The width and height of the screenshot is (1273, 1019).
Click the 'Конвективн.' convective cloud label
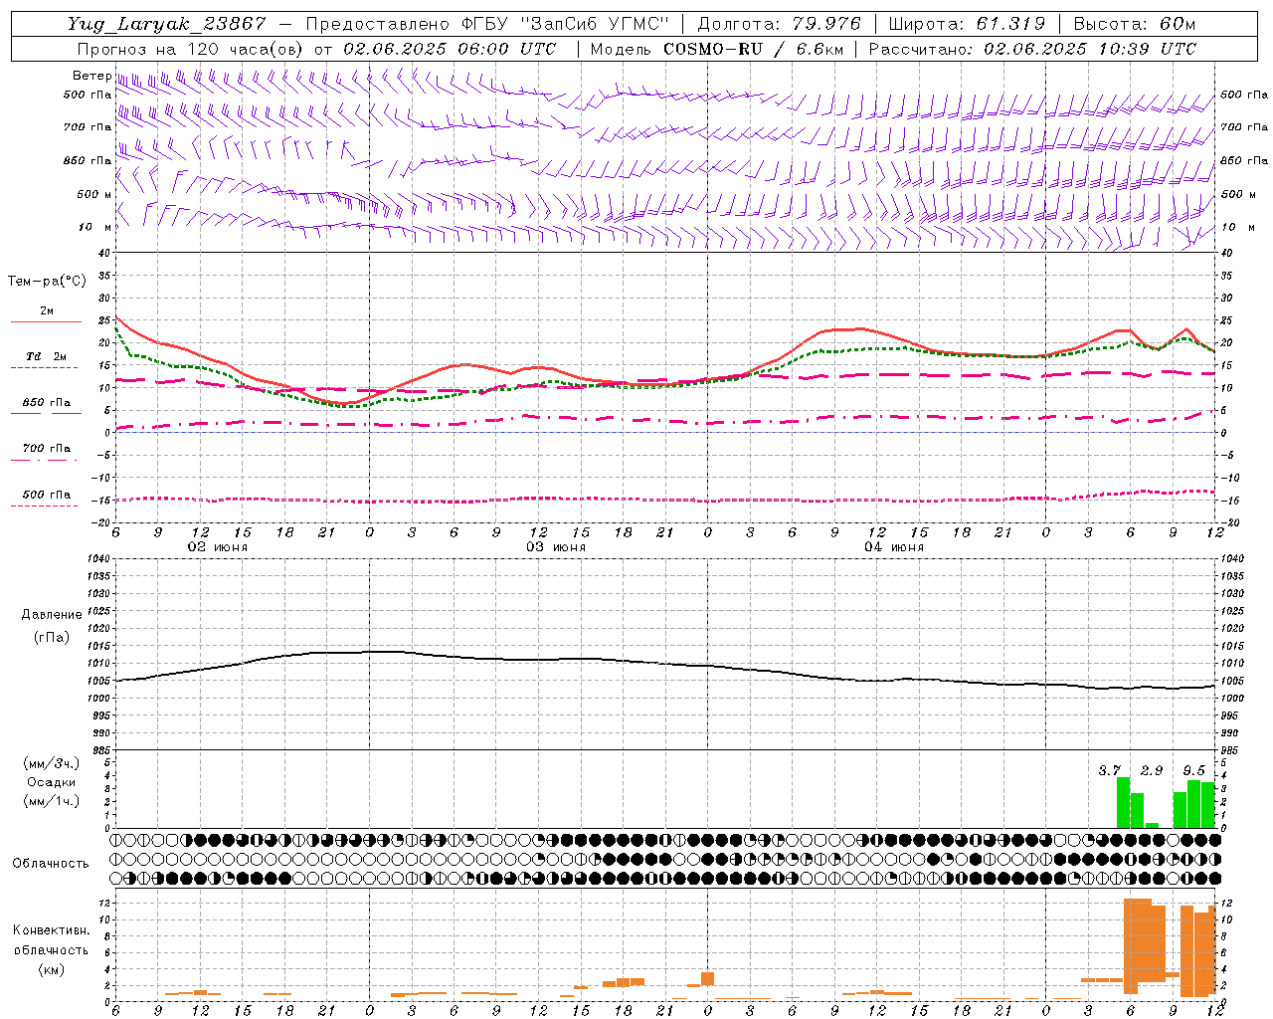coord(51,930)
